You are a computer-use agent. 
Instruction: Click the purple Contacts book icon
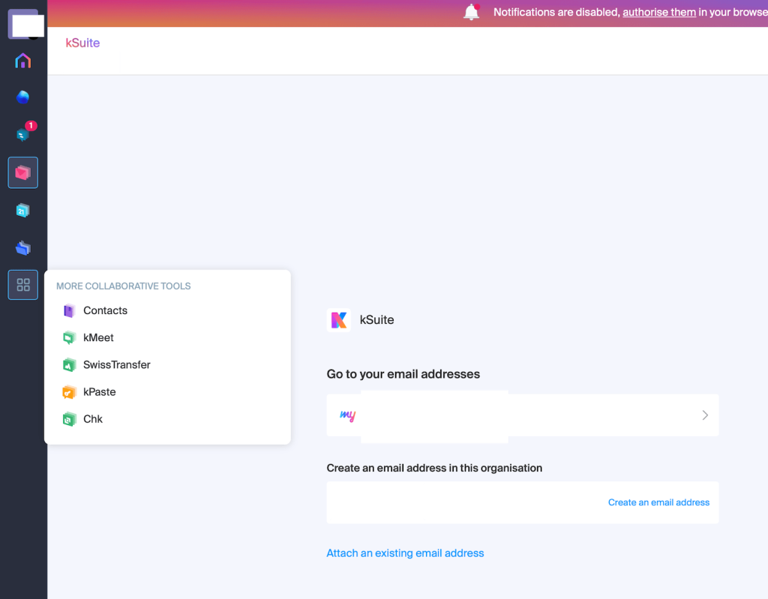point(69,310)
